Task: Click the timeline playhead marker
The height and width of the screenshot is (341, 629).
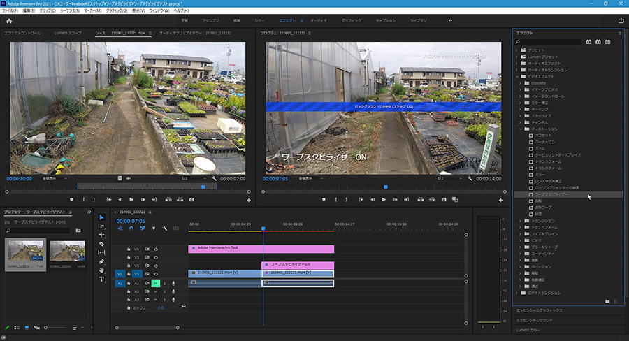Action: (x=263, y=228)
